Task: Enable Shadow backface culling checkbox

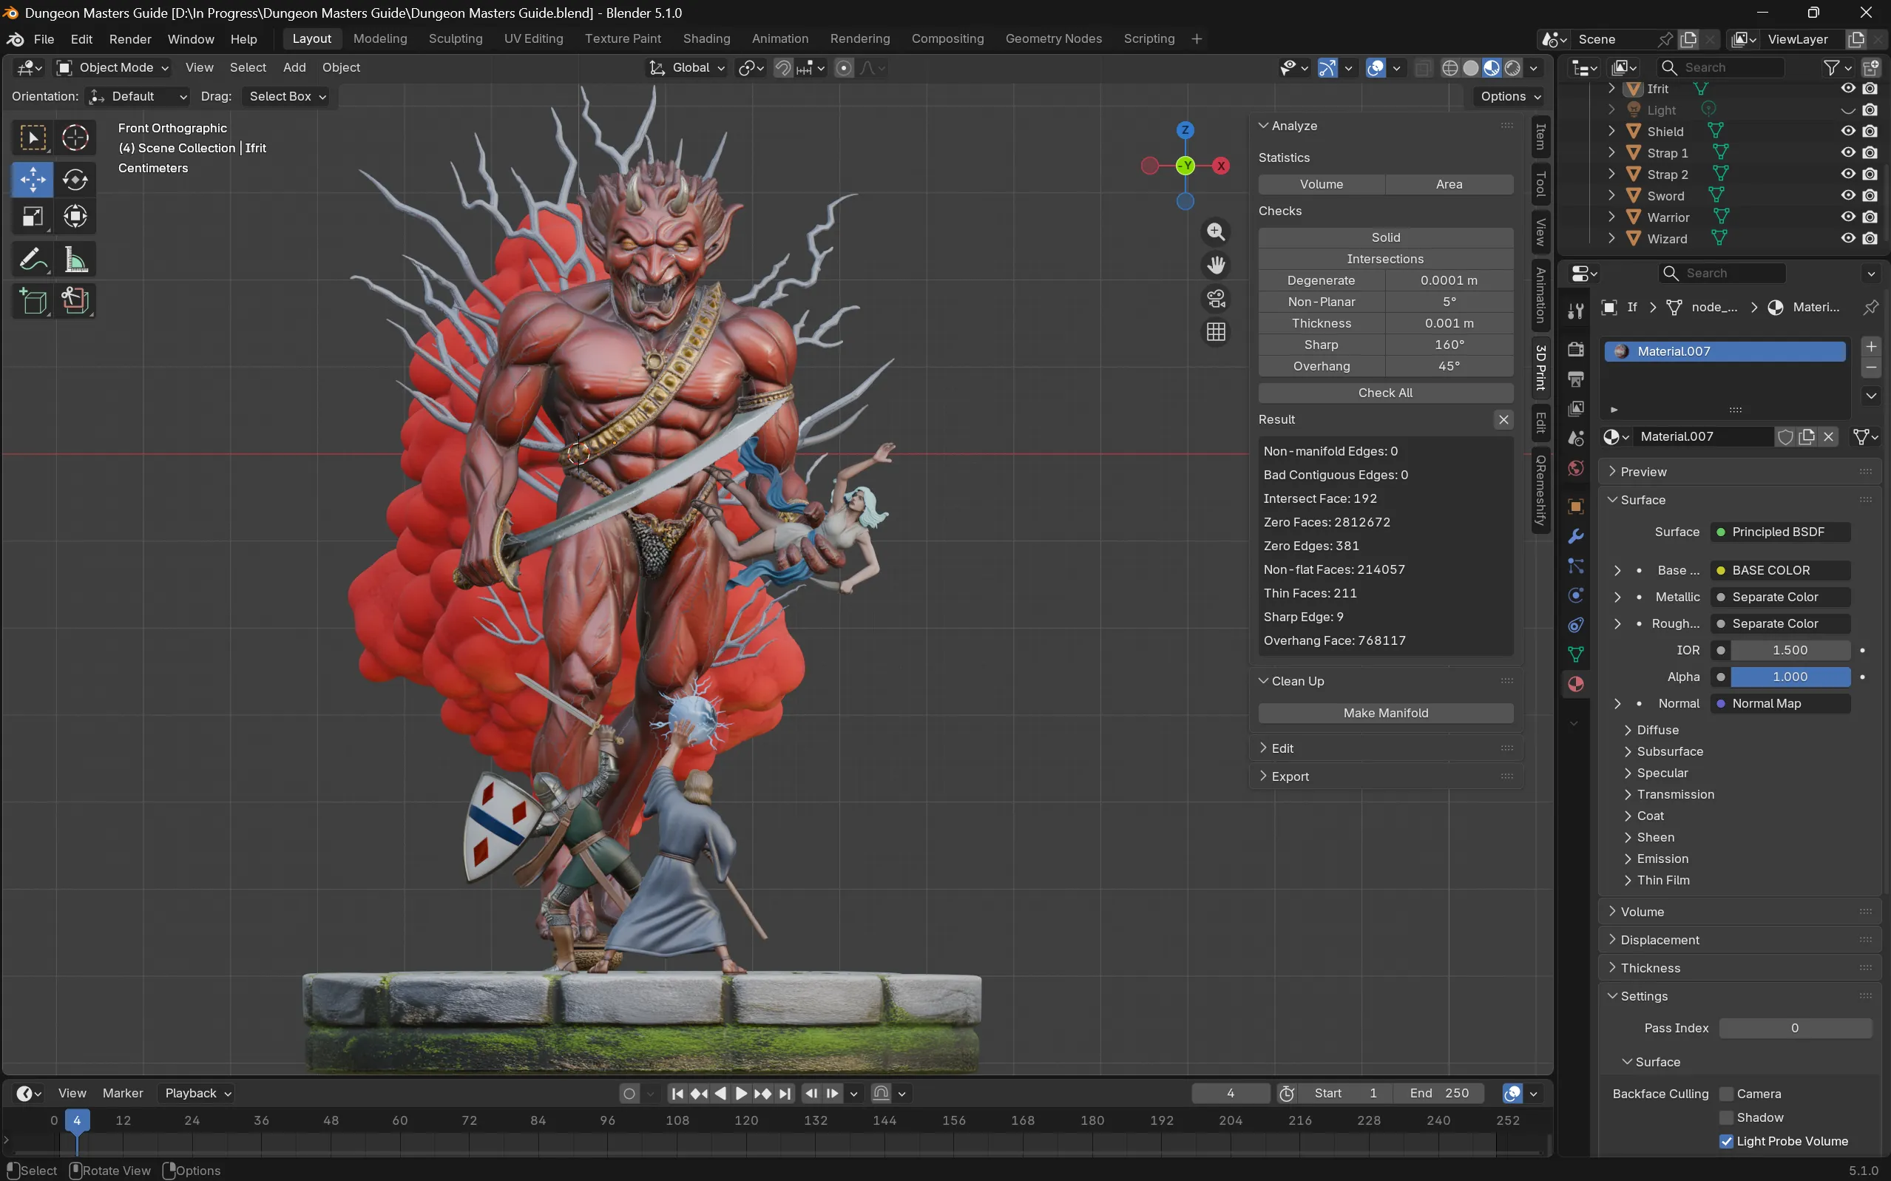Action: coord(1726,1117)
